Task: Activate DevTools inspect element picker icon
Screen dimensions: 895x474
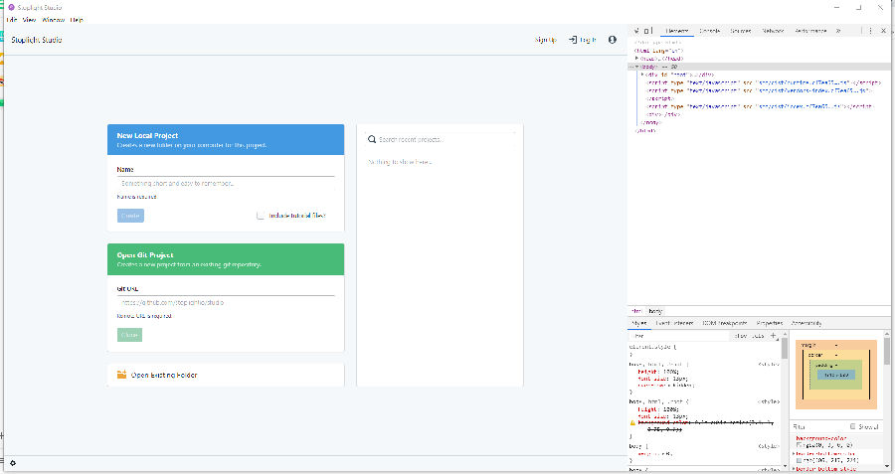Action: coord(636,30)
